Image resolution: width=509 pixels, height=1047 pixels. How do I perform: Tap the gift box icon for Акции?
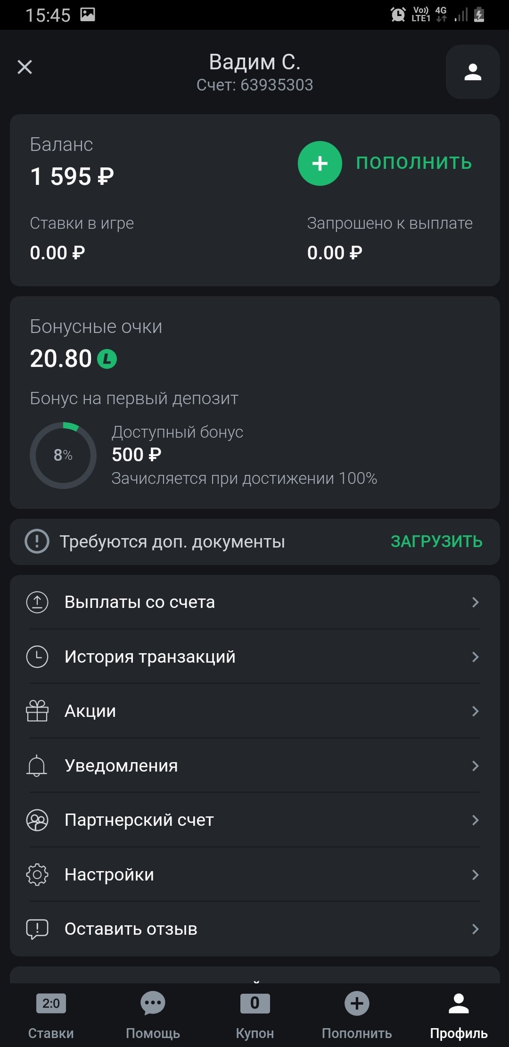[x=37, y=711]
